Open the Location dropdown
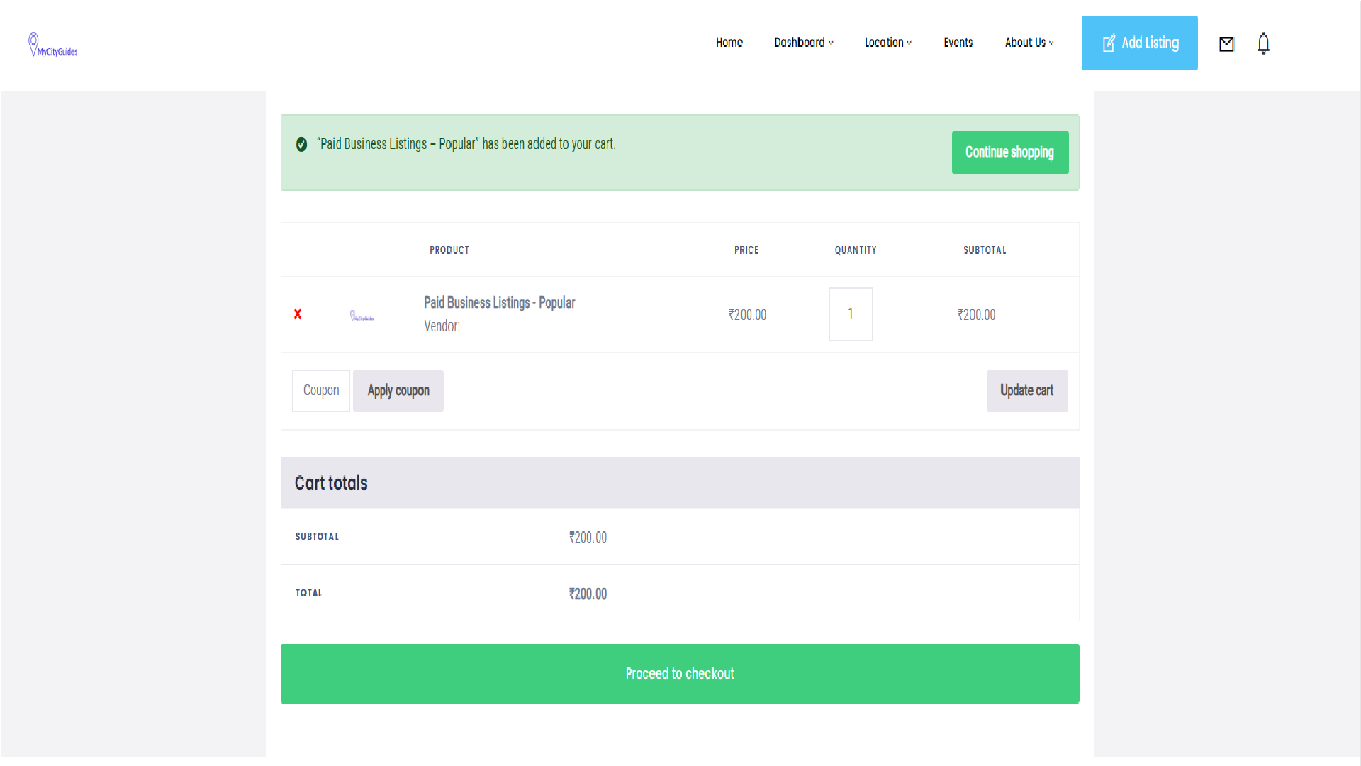This screenshot has width=1361, height=766. (x=884, y=43)
